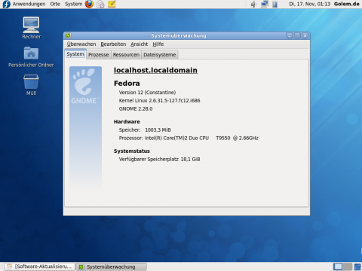Open the Anwendungen menu
The image size is (362, 271).
29,4
